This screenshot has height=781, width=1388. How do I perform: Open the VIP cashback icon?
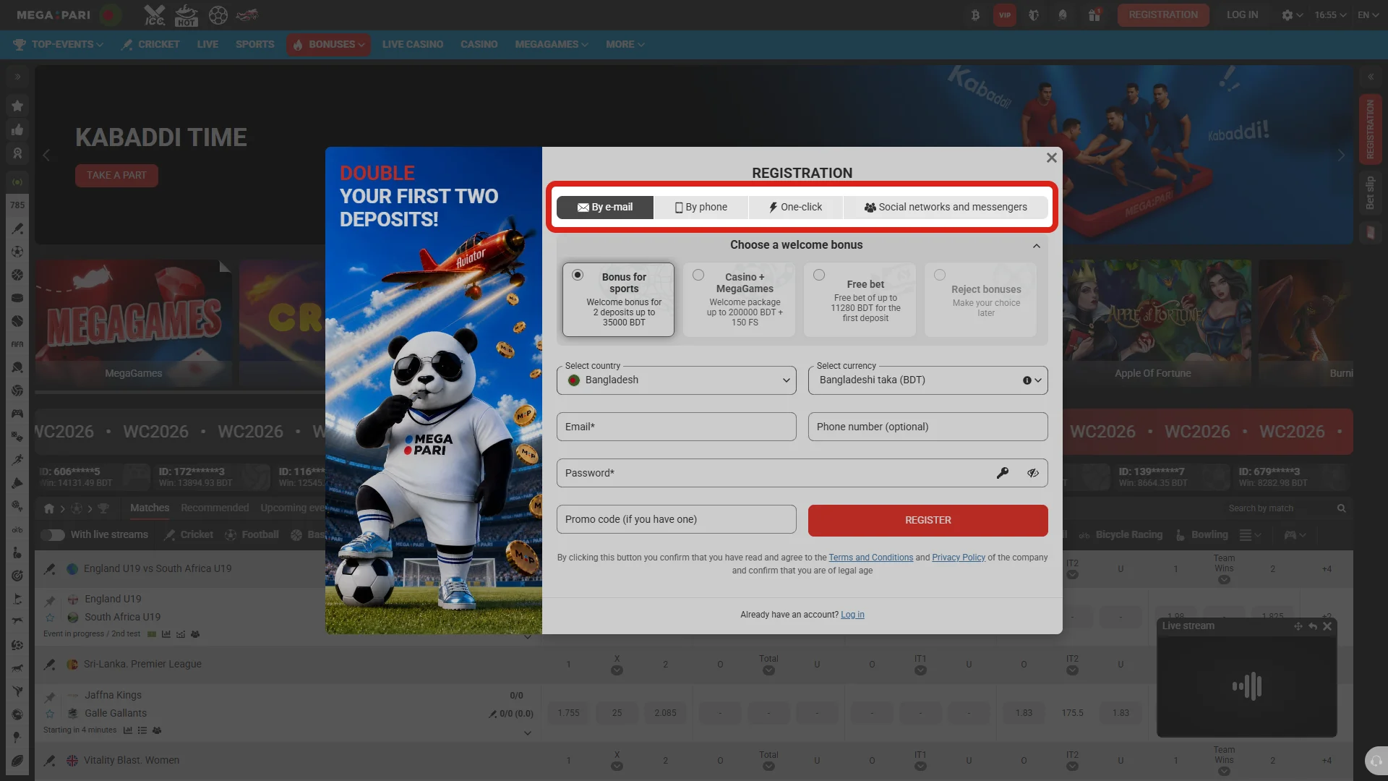[x=1005, y=15]
